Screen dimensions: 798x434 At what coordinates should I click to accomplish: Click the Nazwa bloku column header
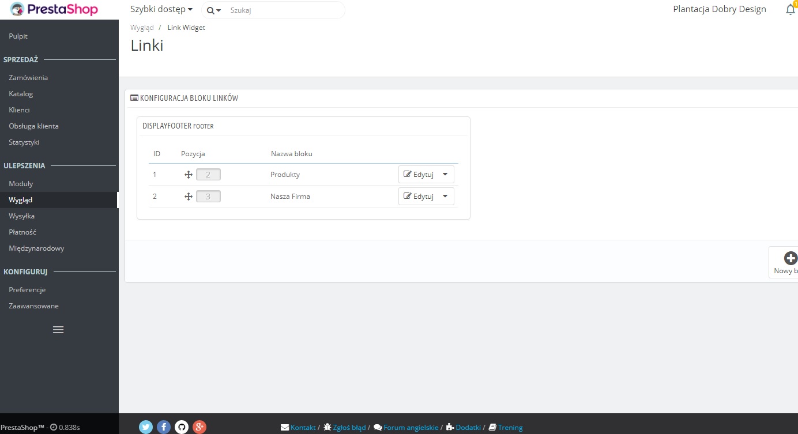coord(292,154)
